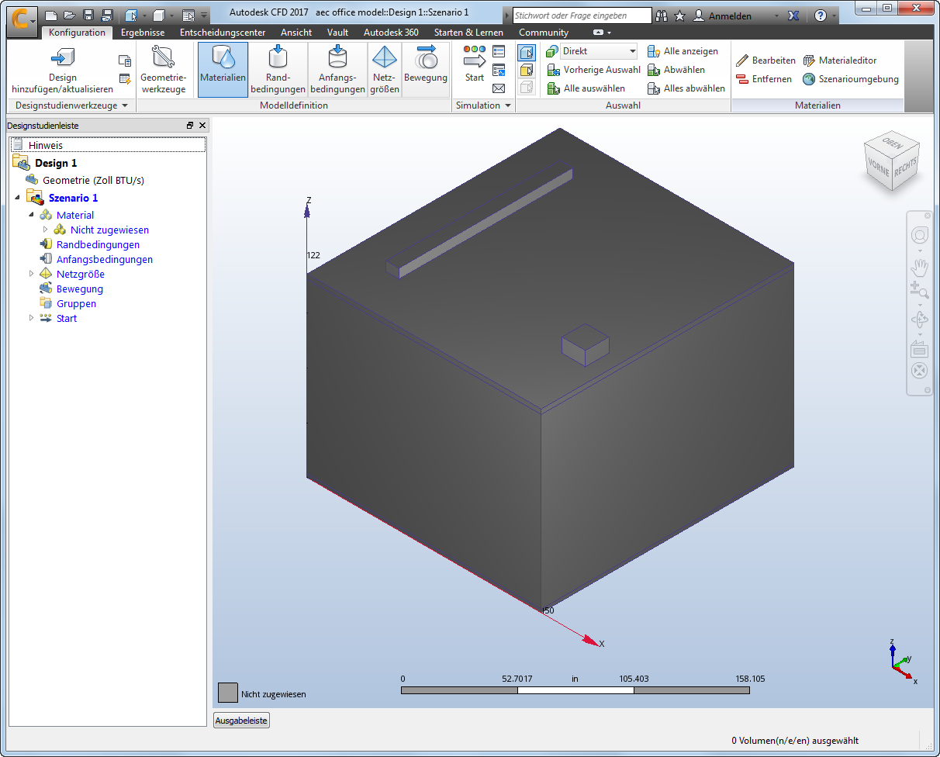The width and height of the screenshot is (940, 757).
Task: Open the Starten & Lernen tab
Action: point(468,33)
